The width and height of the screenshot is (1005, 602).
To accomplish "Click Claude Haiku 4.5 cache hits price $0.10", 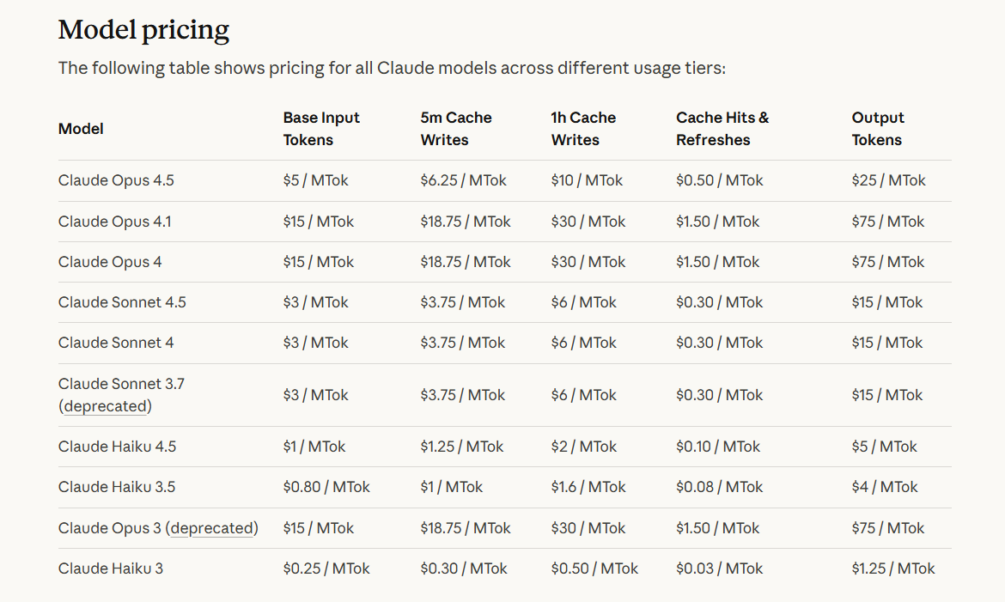I will (x=718, y=447).
